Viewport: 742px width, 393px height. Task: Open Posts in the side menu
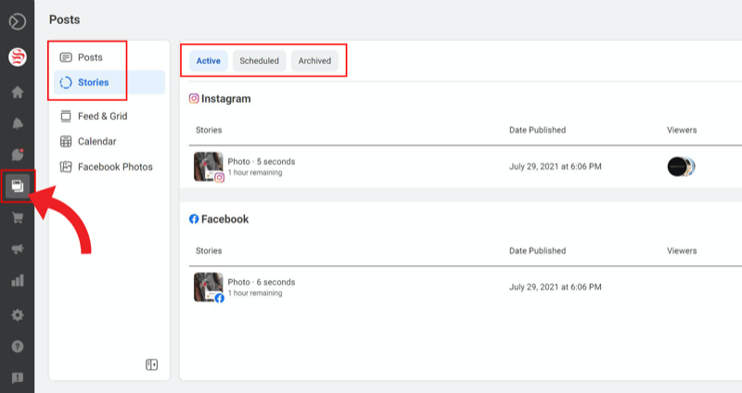pos(90,57)
